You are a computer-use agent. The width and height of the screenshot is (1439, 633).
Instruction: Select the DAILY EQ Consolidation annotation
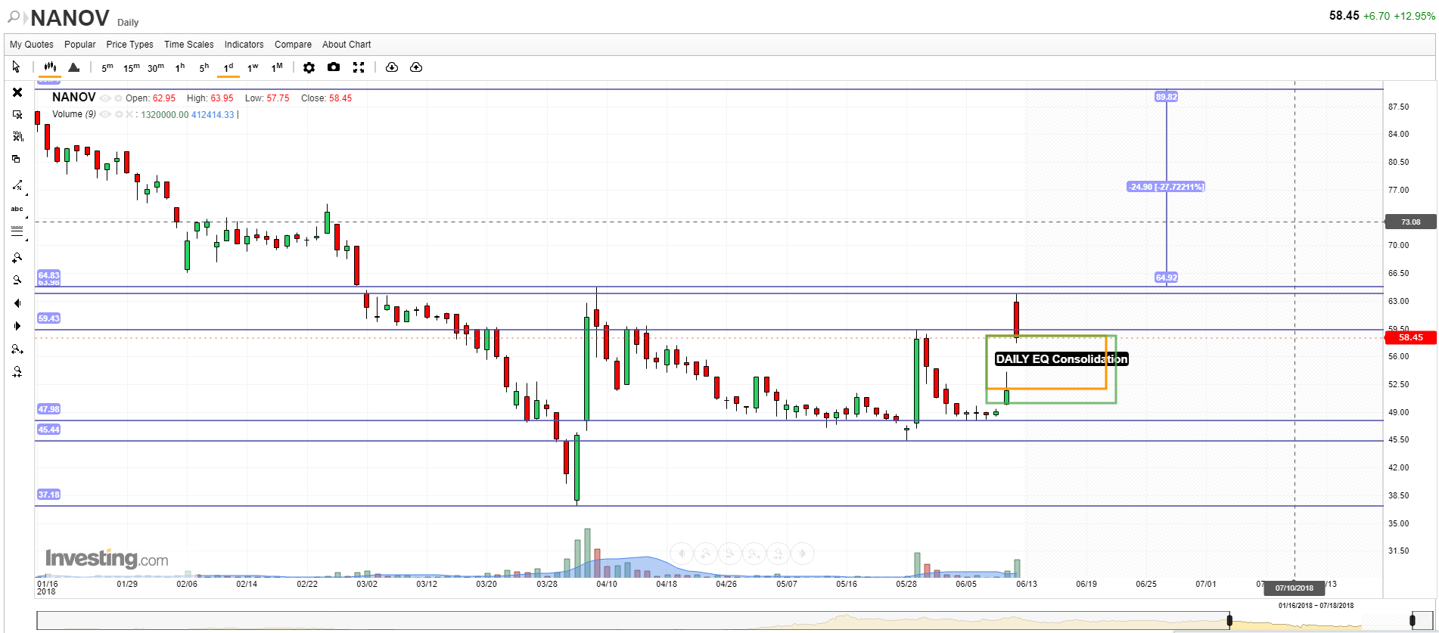pos(1061,359)
